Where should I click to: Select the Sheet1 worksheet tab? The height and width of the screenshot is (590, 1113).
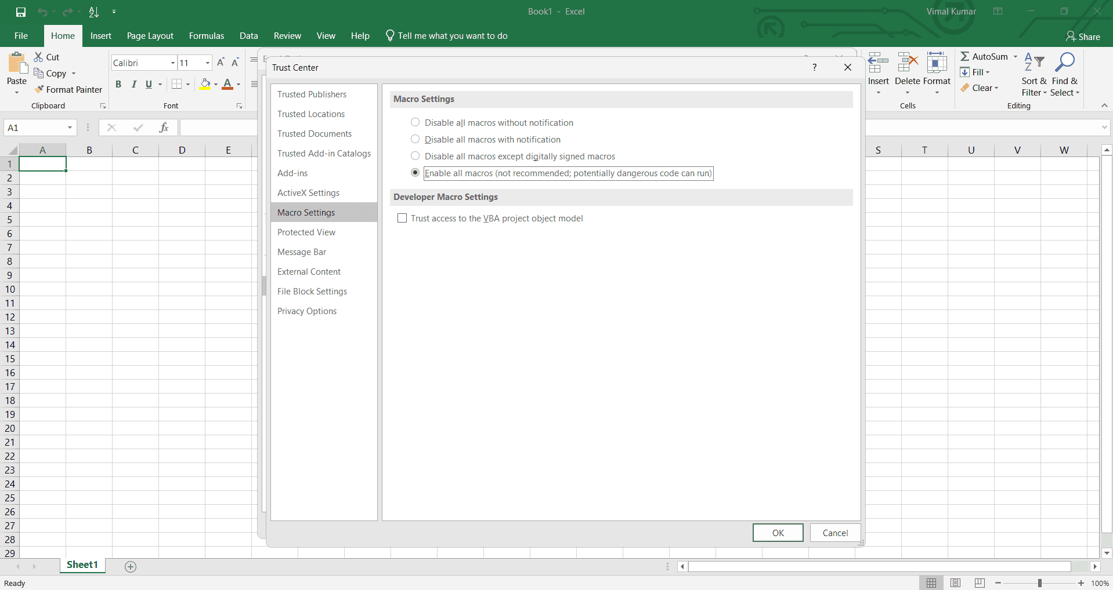82,565
